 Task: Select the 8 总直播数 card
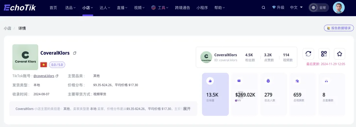click(332, 94)
